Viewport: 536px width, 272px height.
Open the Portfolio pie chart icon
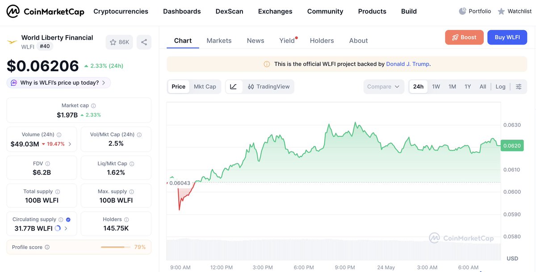pos(463,11)
